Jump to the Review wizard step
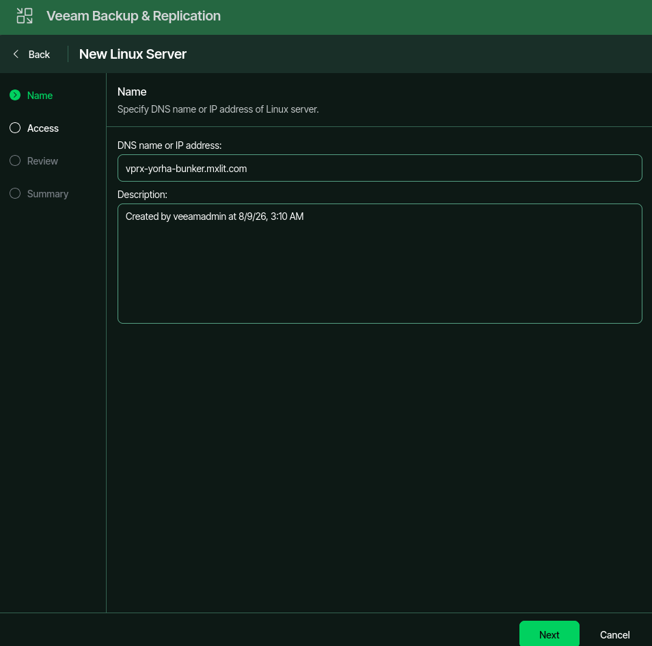Screen dimensions: 652x646 tap(42, 161)
